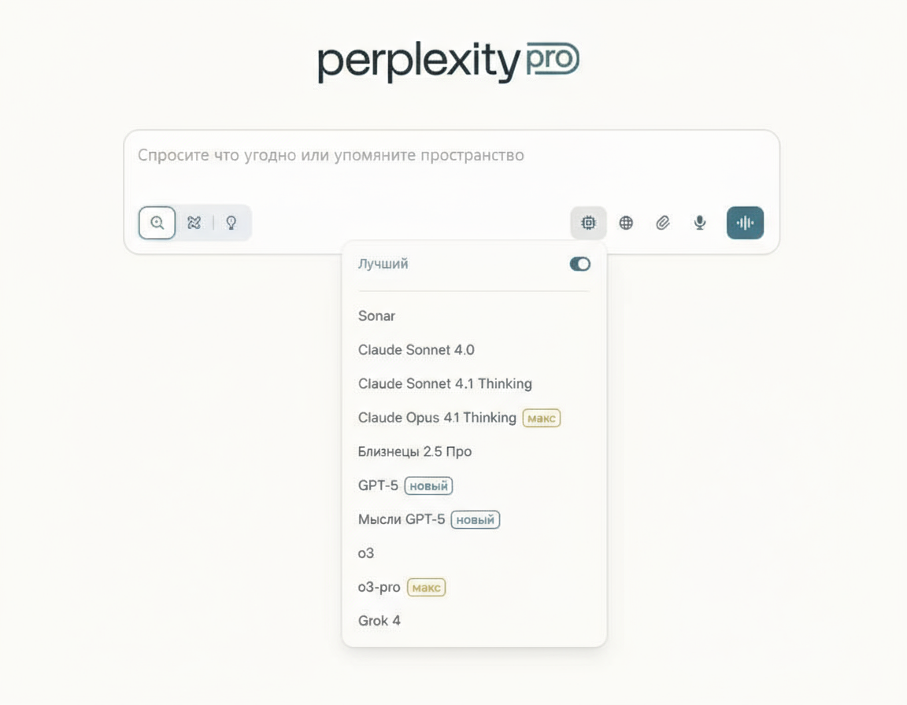The width and height of the screenshot is (907, 705).
Task: Choose Близнецы 2.5 Про model
Action: (x=415, y=452)
